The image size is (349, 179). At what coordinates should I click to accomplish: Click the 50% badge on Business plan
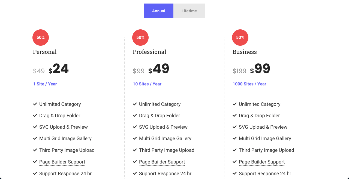[240, 38]
